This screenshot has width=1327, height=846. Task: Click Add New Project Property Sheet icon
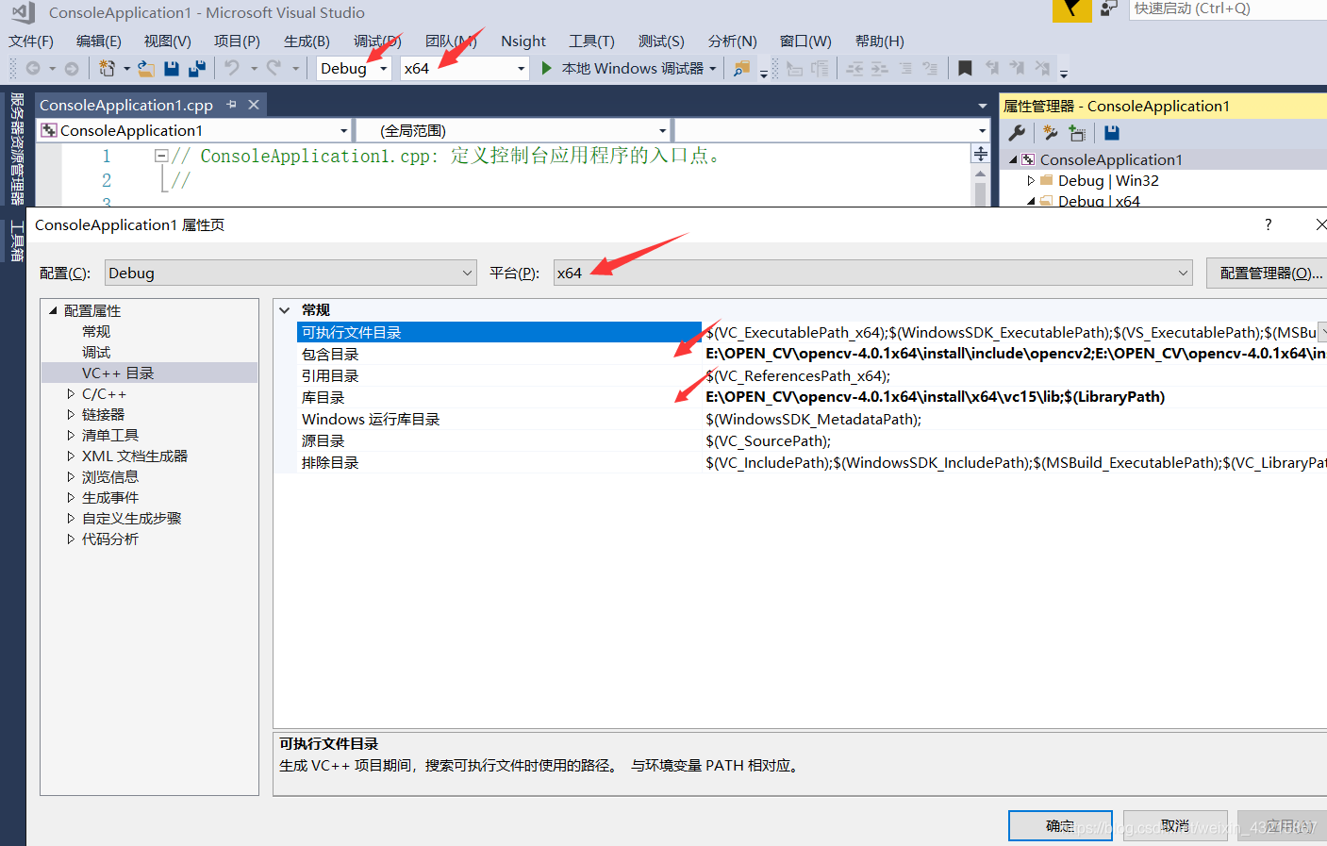(1051, 133)
